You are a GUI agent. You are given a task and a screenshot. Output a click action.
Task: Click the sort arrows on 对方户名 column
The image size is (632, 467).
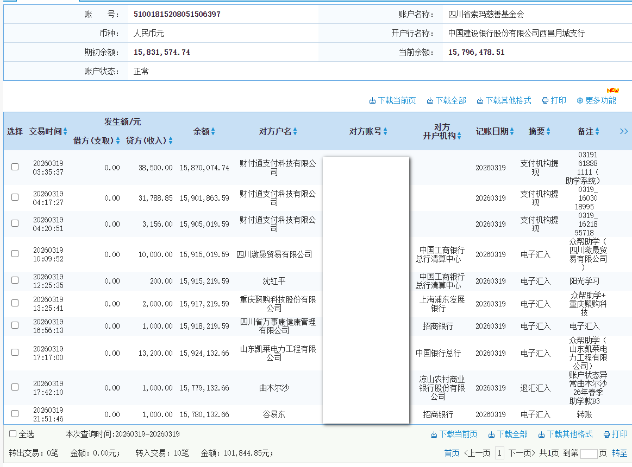(x=295, y=131)
